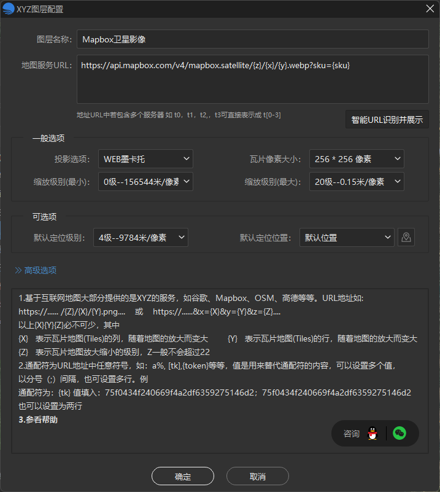Click the example line 通配符为: {tk} 值填入
The height and width of the screenshot is (492, 440).
pos(215,392)
